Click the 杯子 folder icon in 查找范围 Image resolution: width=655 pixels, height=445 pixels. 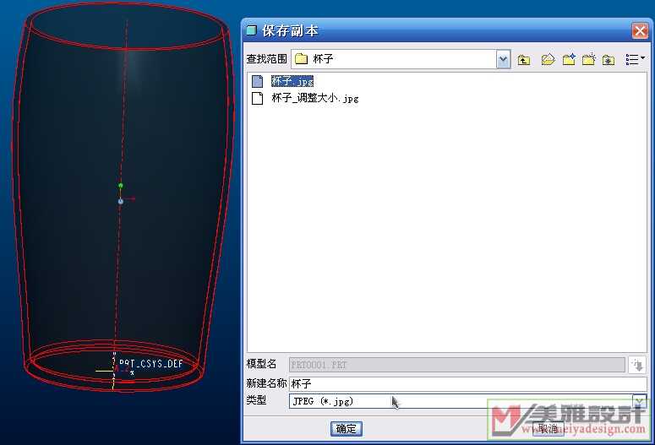tap(301, 59)
